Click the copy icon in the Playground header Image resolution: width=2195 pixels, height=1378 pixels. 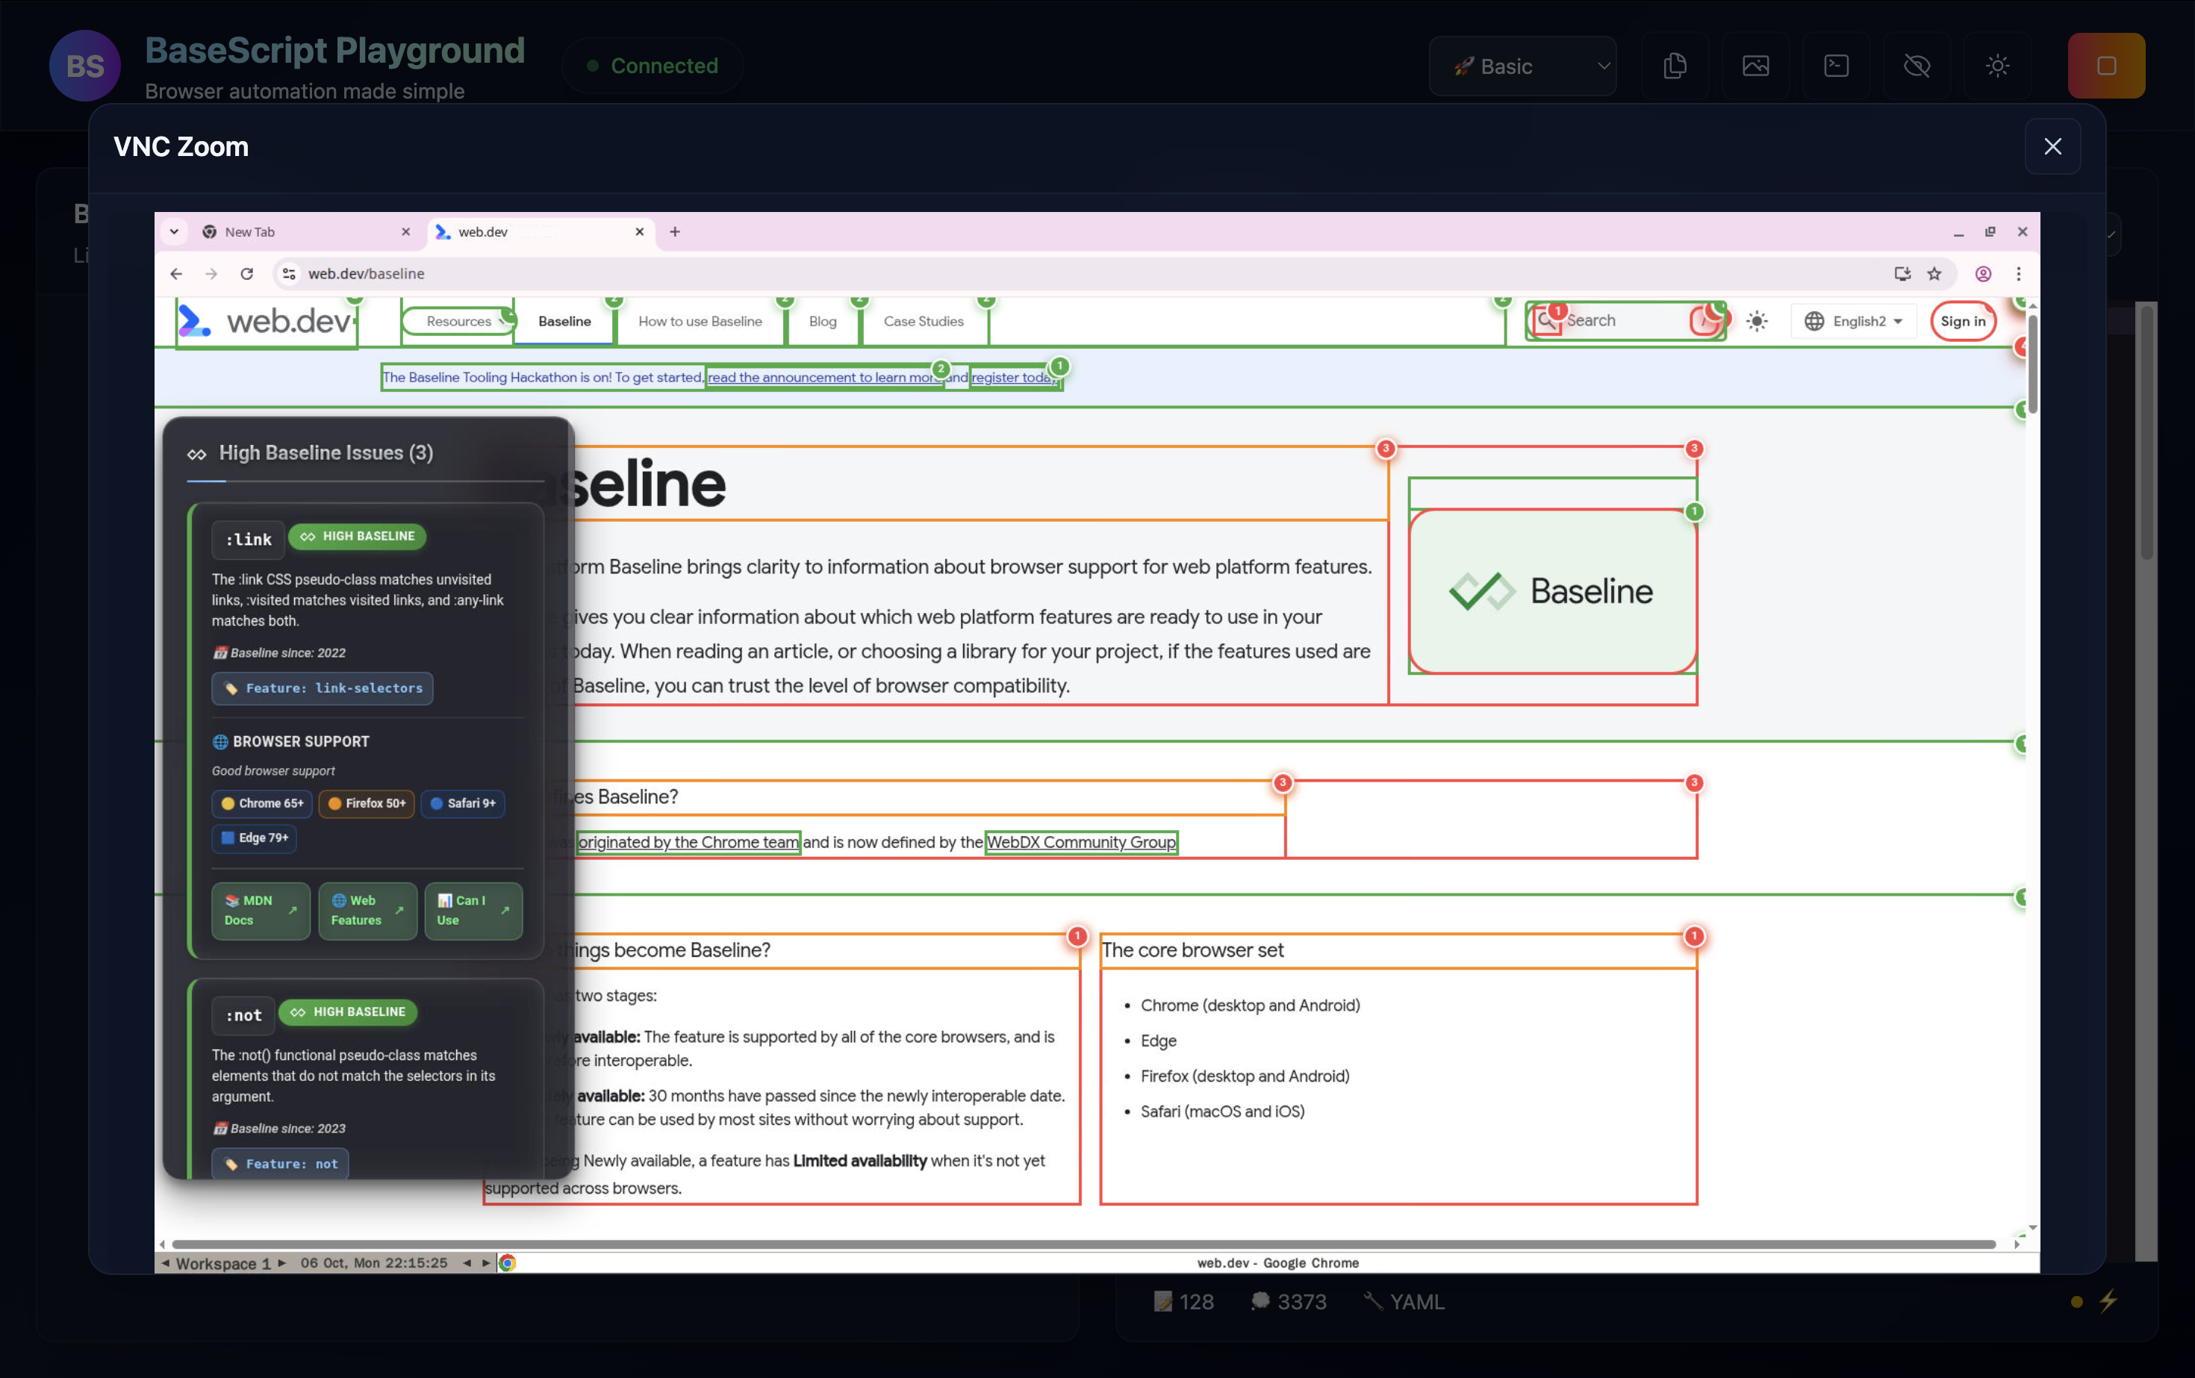tap(1675, 66)
